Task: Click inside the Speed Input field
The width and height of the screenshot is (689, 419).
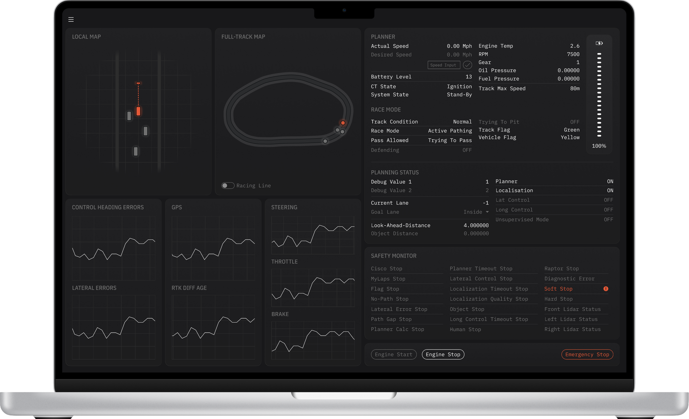Action: pos(444,65)
